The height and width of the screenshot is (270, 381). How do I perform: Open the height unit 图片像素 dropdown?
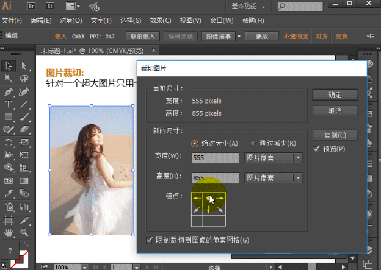click(x=273, y=178)
